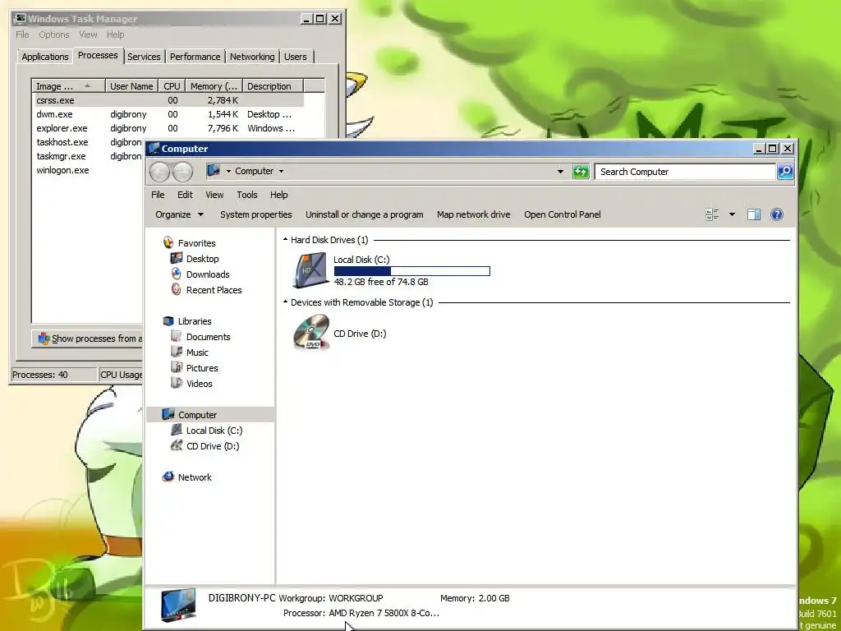Select the Local Disk (C:) hard drive icon

310,269
